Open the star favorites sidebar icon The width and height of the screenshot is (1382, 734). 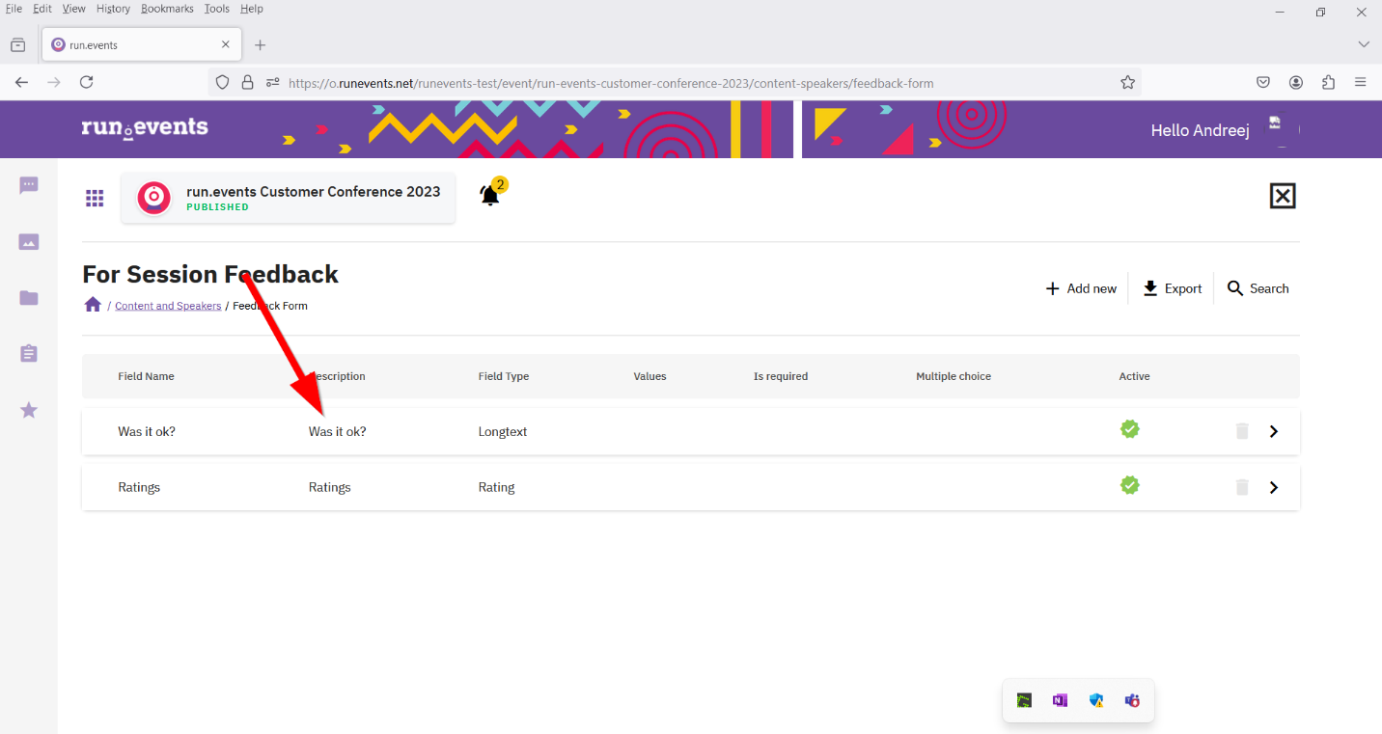click(x=29, y=410)
